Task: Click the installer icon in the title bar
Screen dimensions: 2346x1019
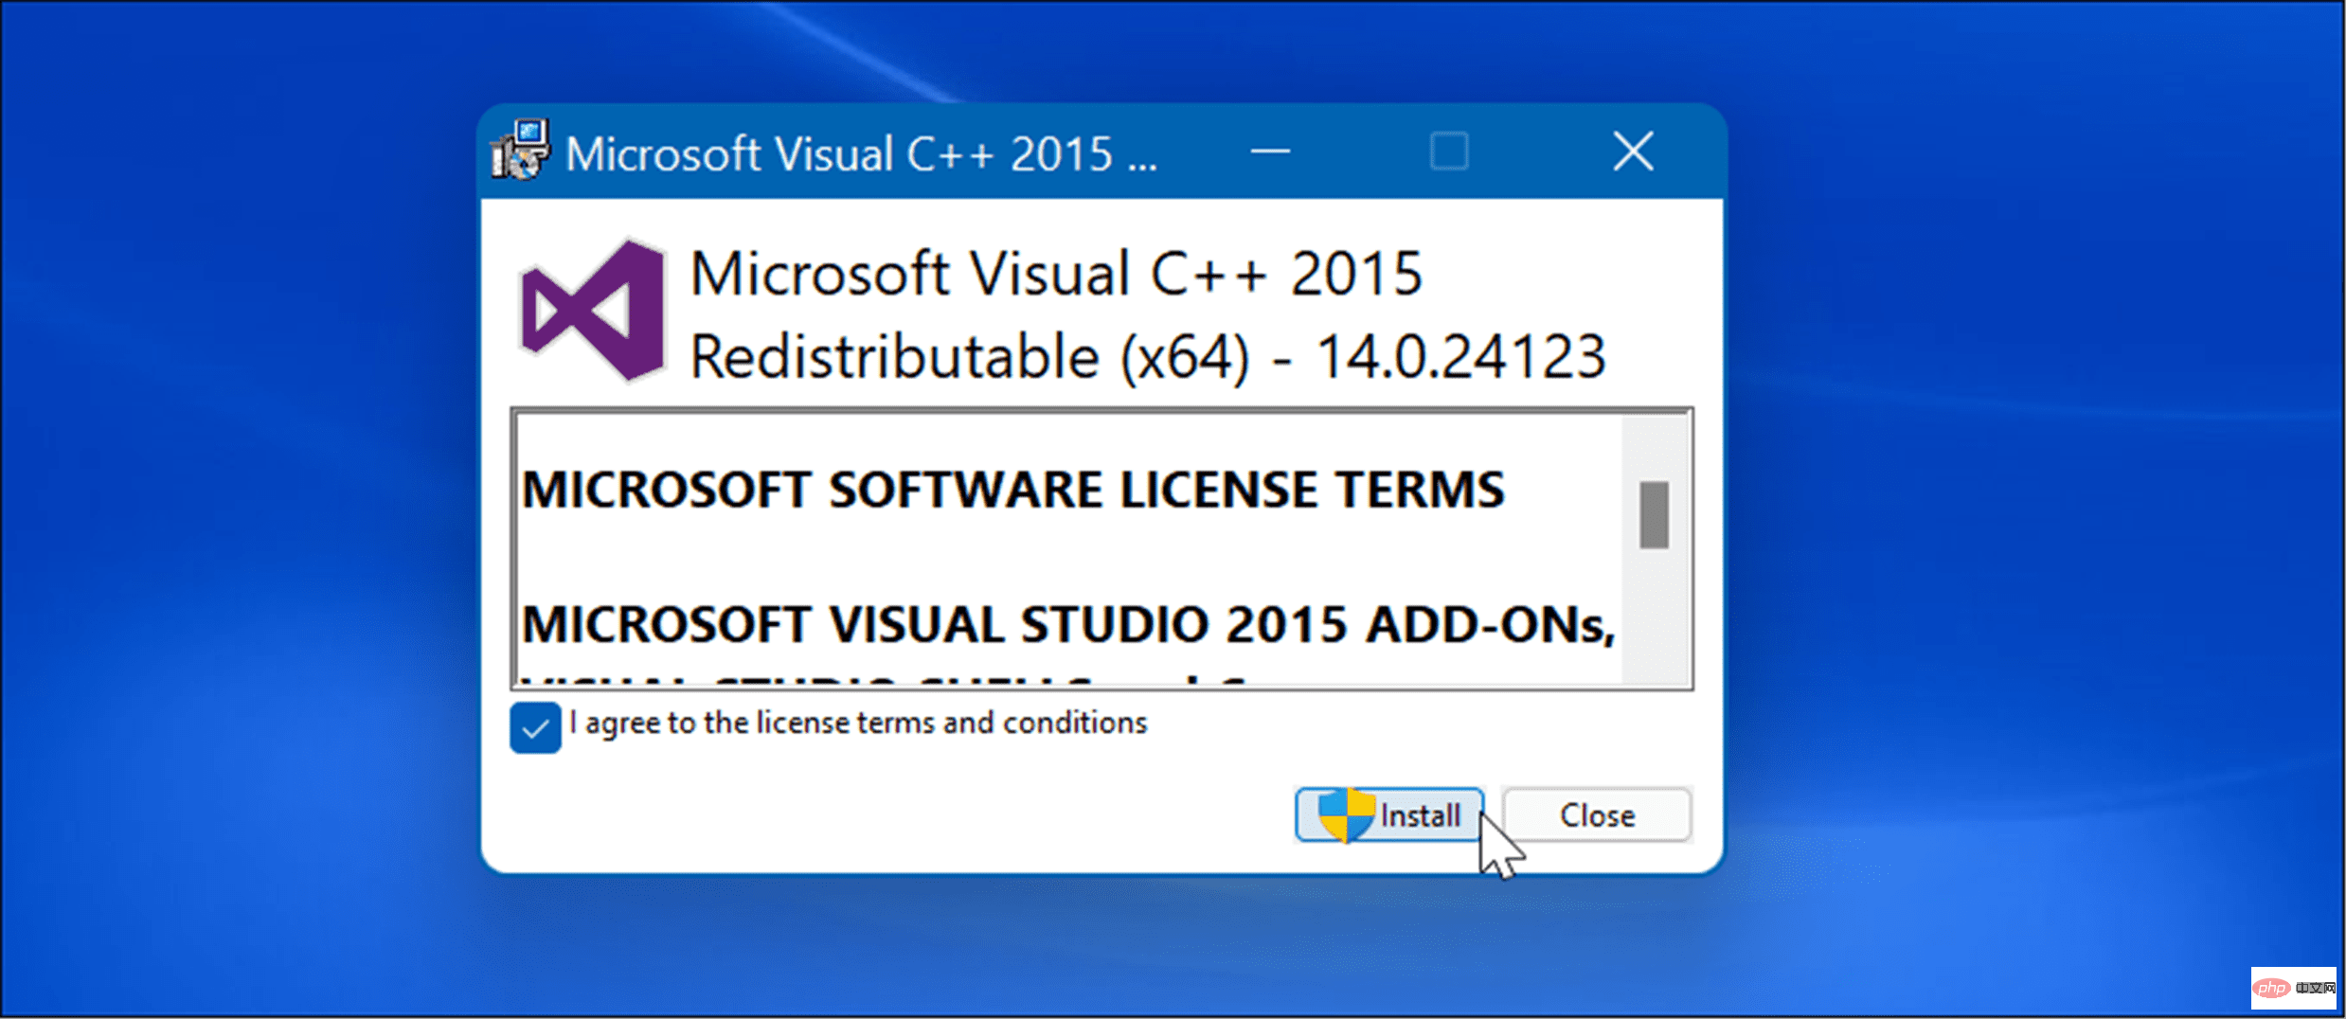Action: (520, 151)
